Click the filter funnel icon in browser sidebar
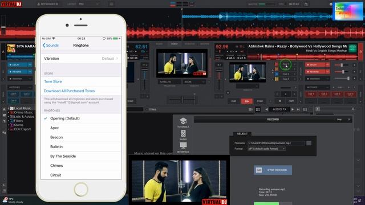 4,121
